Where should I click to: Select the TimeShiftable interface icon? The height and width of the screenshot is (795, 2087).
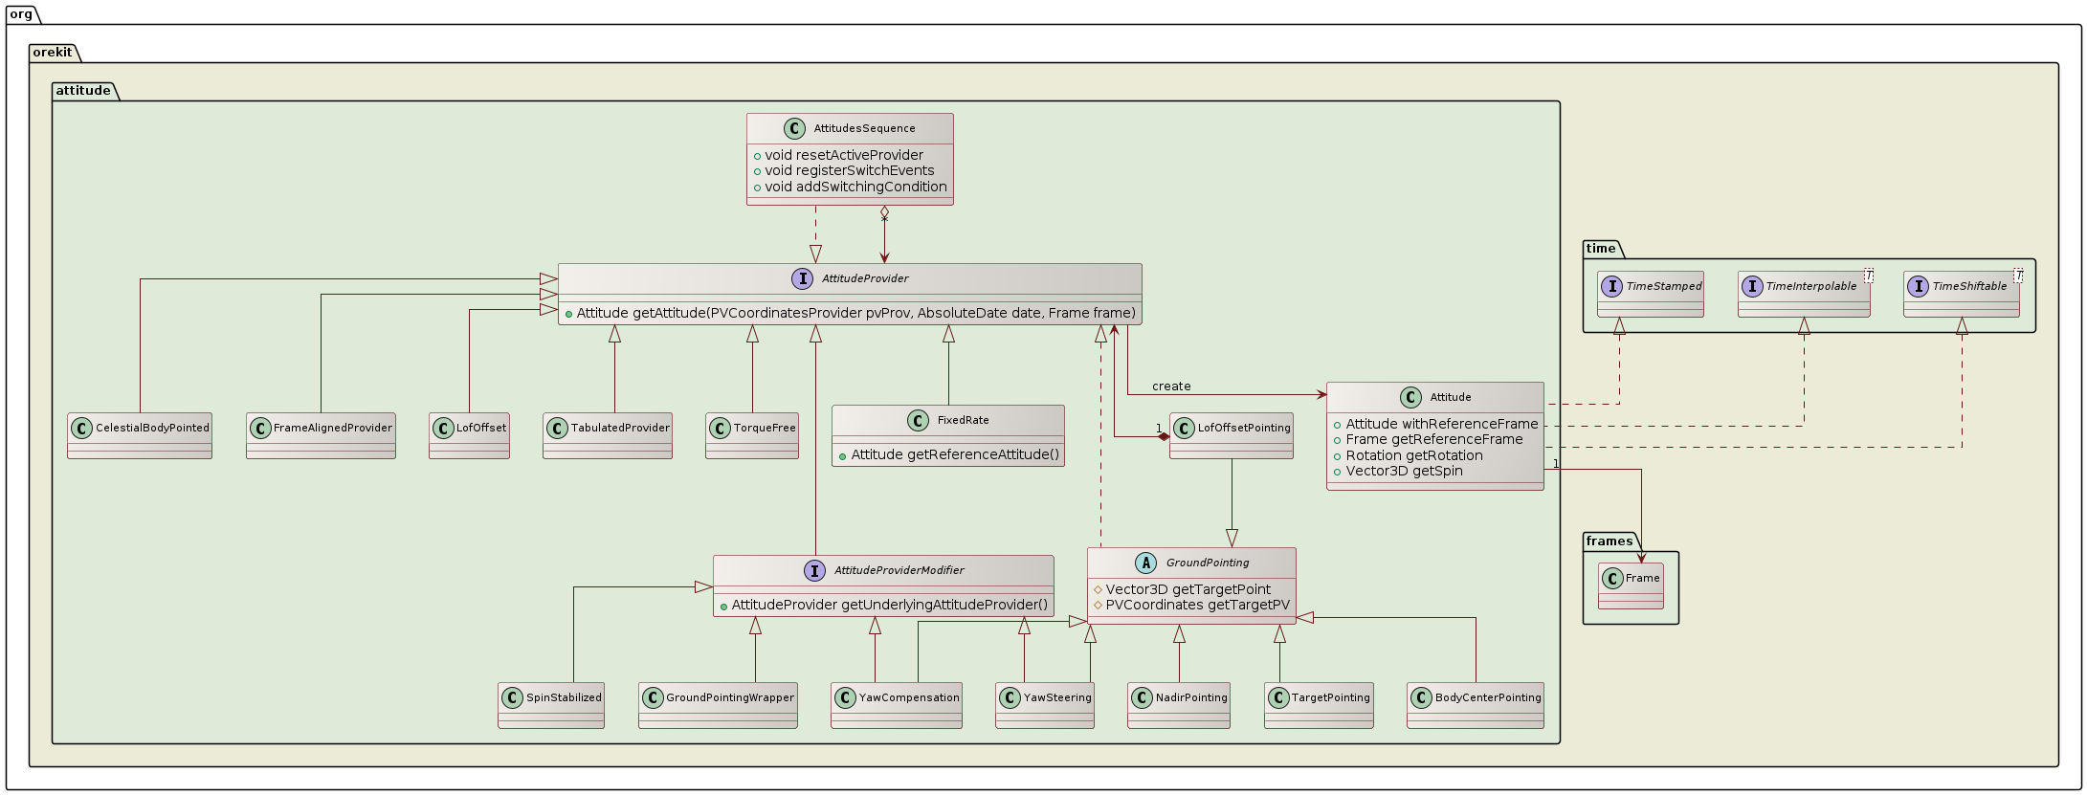pos(1919,286)
